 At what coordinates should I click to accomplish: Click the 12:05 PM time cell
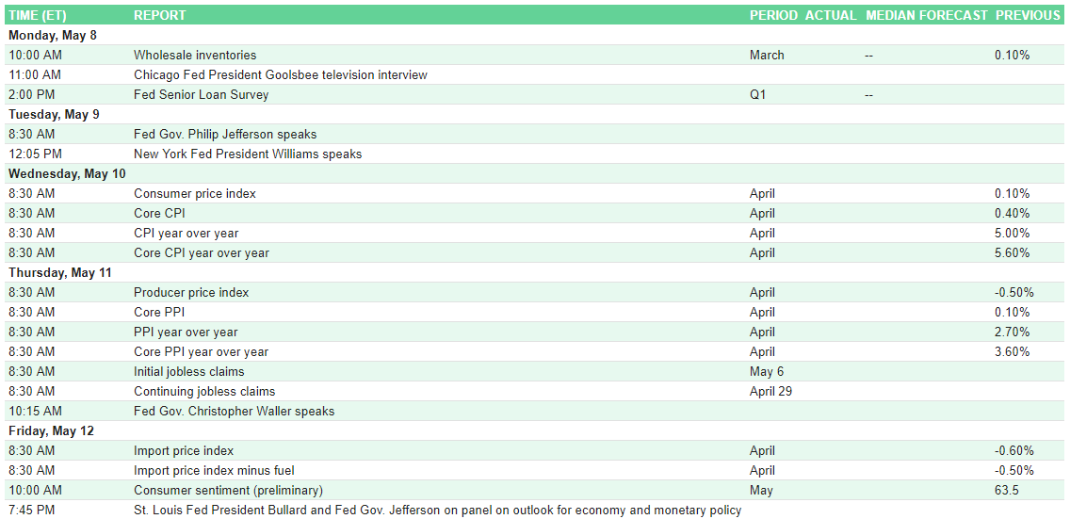coord(34,154)
